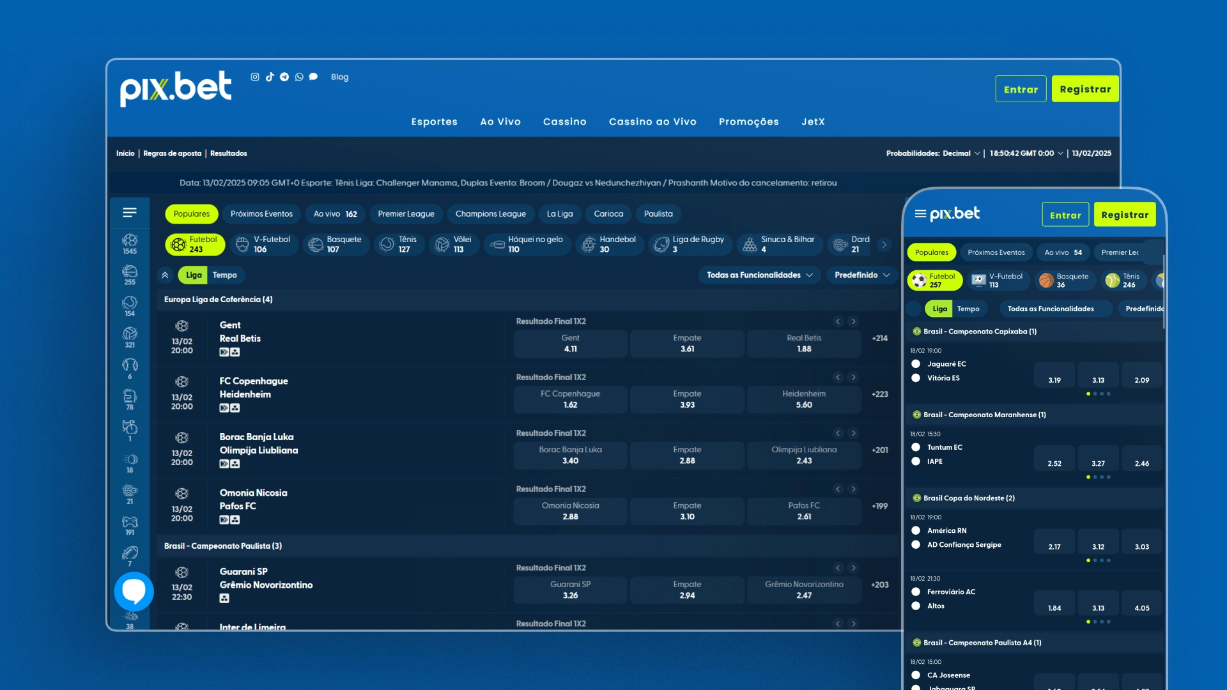Open the Instagram icon in header

pyautogui.click(x=255, y=77)
